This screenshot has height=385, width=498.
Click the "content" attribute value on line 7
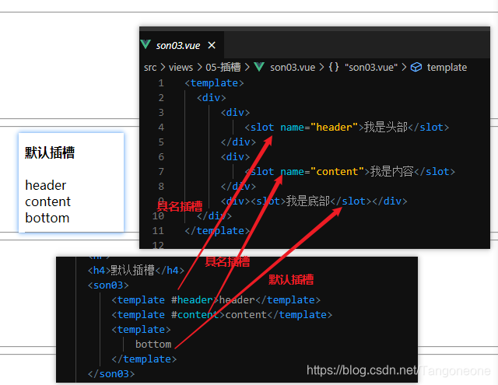pos(337,172)
